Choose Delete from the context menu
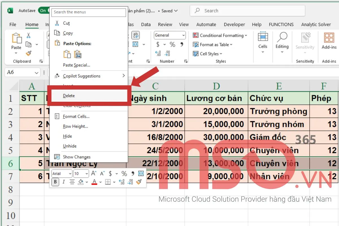 click(69, 96)
